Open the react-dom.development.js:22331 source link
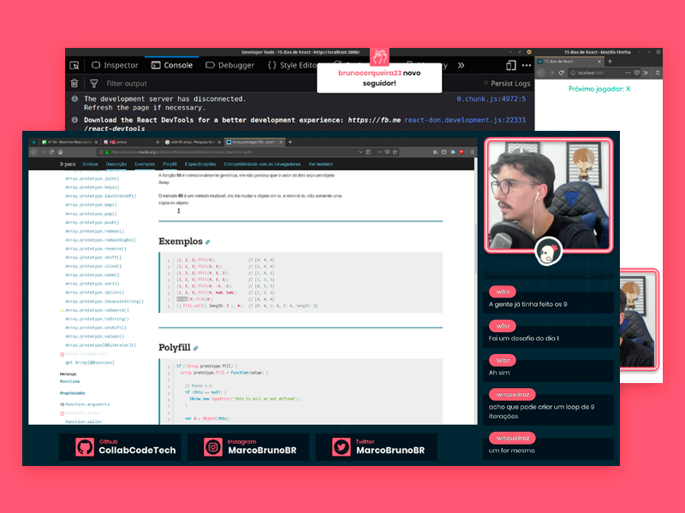Image resolution: width=685 pixels, height=513 pixels. click(x=465, y=120)
